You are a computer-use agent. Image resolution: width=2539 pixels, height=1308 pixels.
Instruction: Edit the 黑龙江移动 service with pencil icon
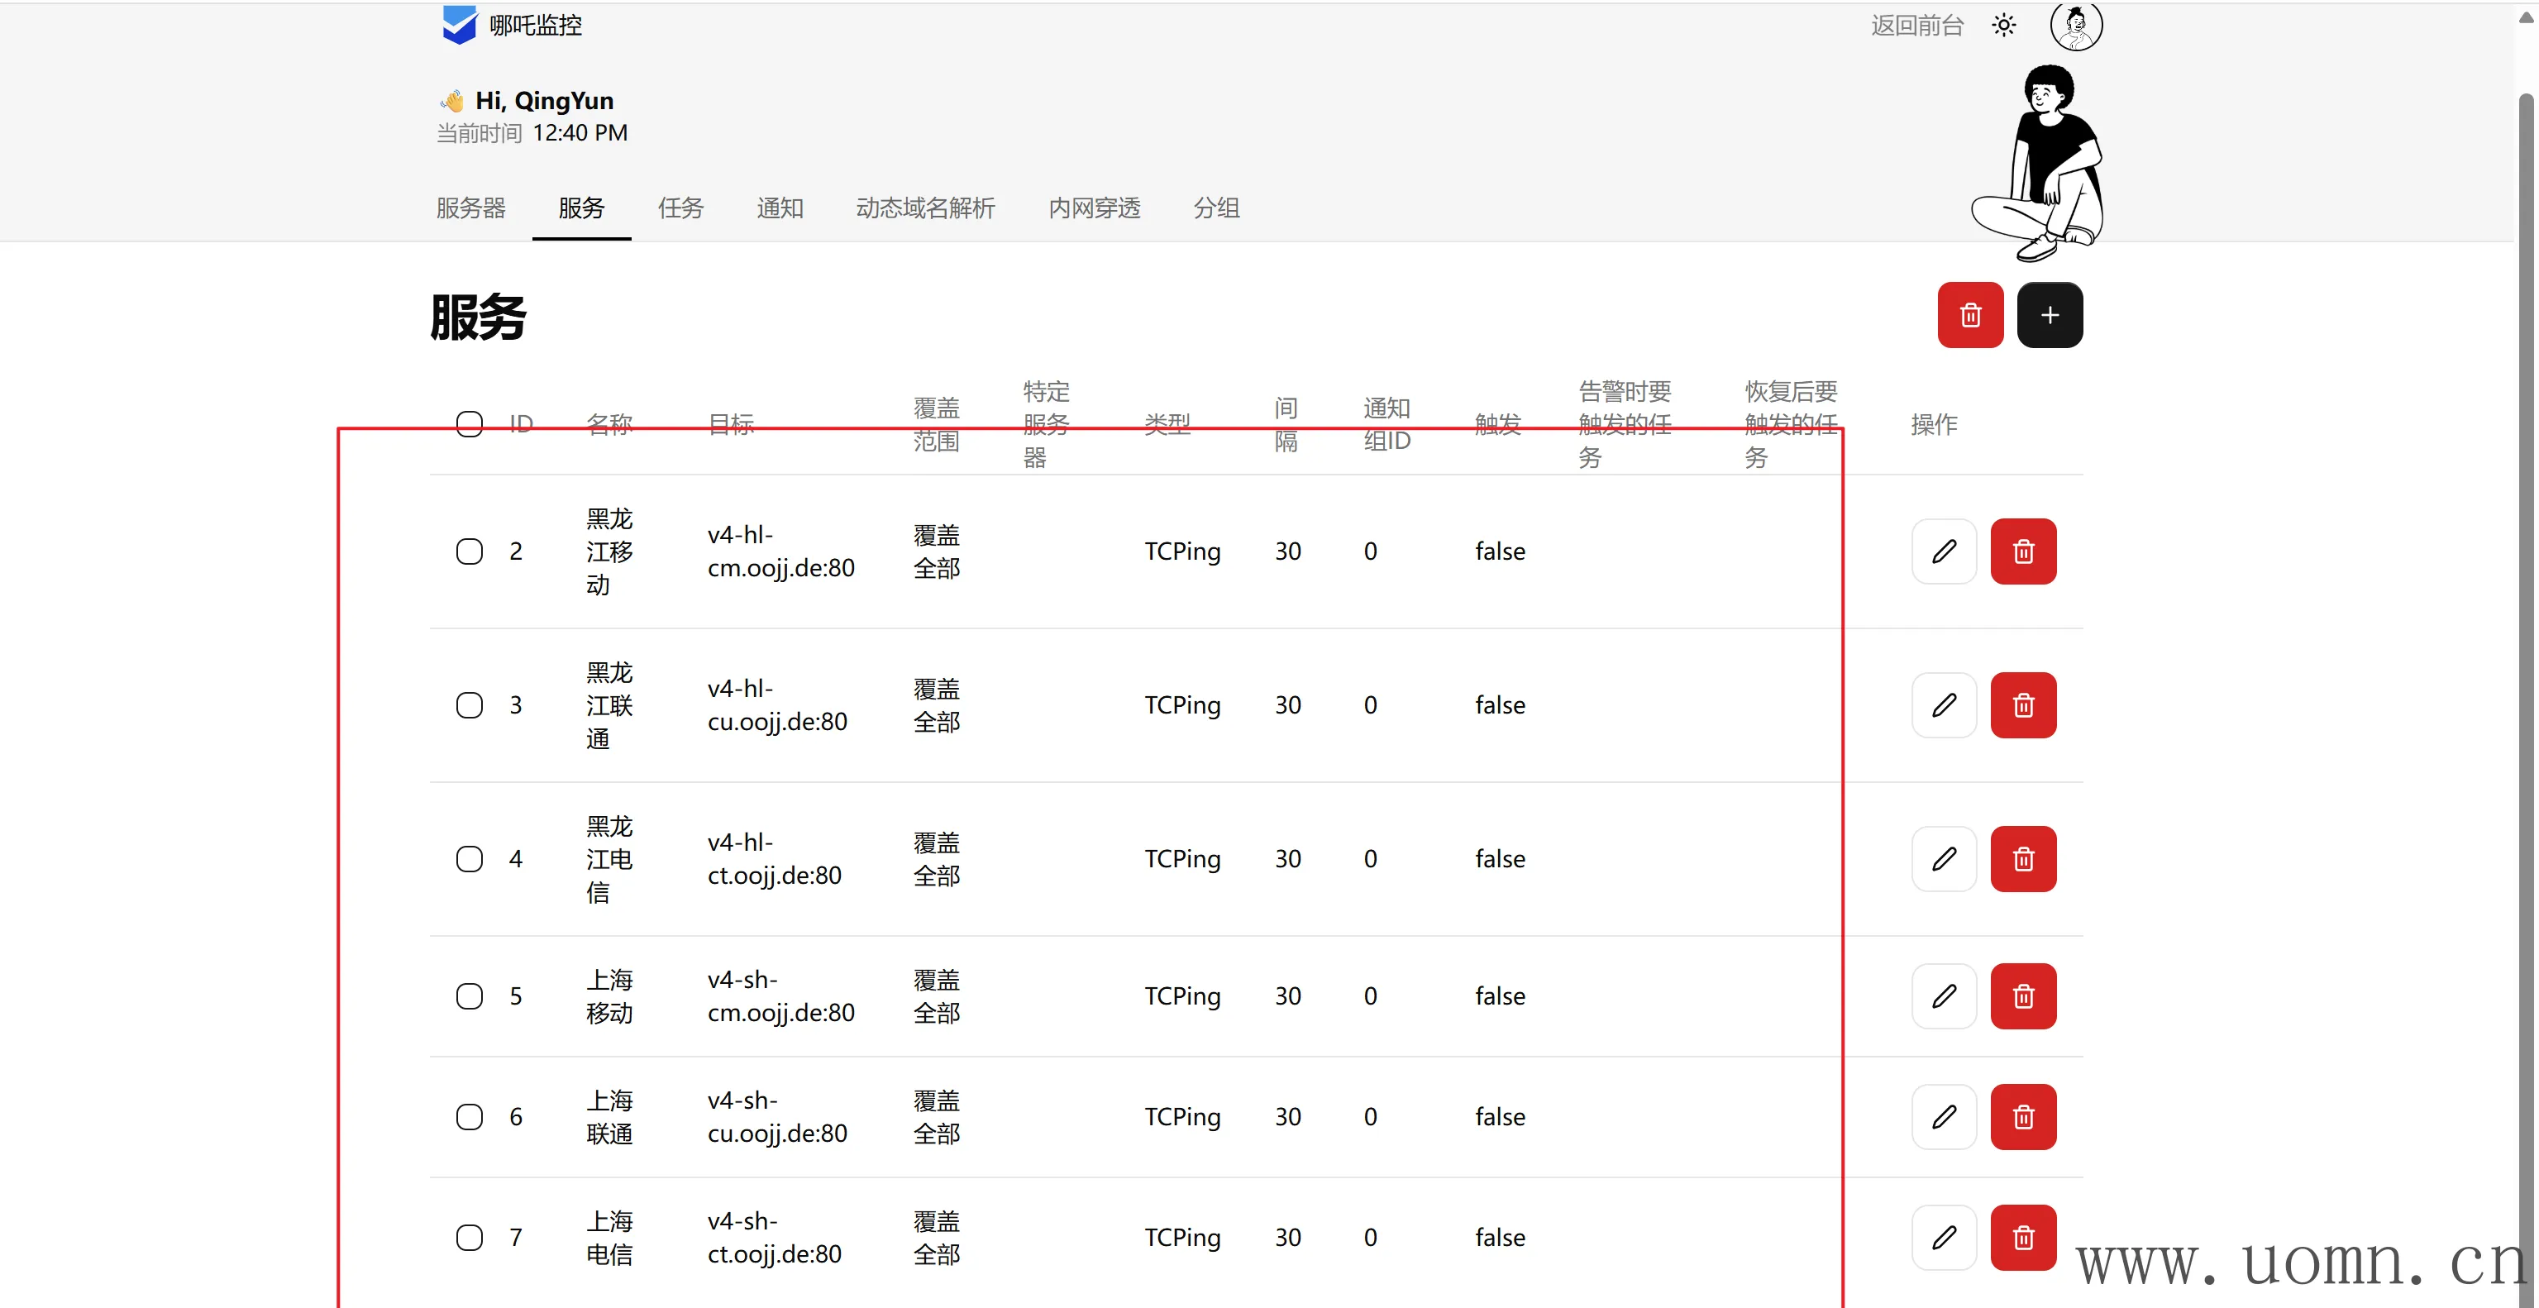[1944, 551]
